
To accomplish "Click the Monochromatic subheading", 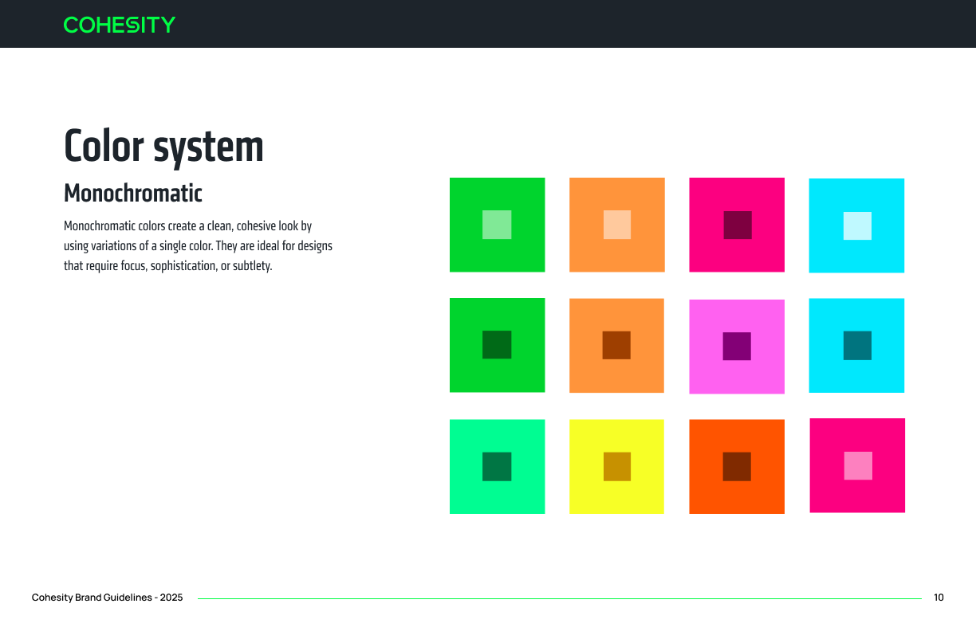I will point(132,194).
